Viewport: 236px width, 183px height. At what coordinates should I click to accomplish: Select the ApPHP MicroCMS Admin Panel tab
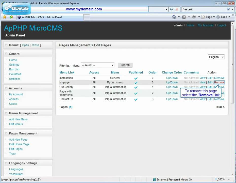pyautogui.click(x=50, y=17)
